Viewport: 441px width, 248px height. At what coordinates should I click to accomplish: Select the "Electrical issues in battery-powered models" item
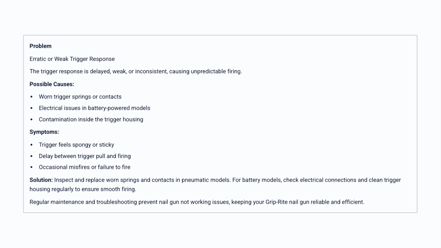94,108
